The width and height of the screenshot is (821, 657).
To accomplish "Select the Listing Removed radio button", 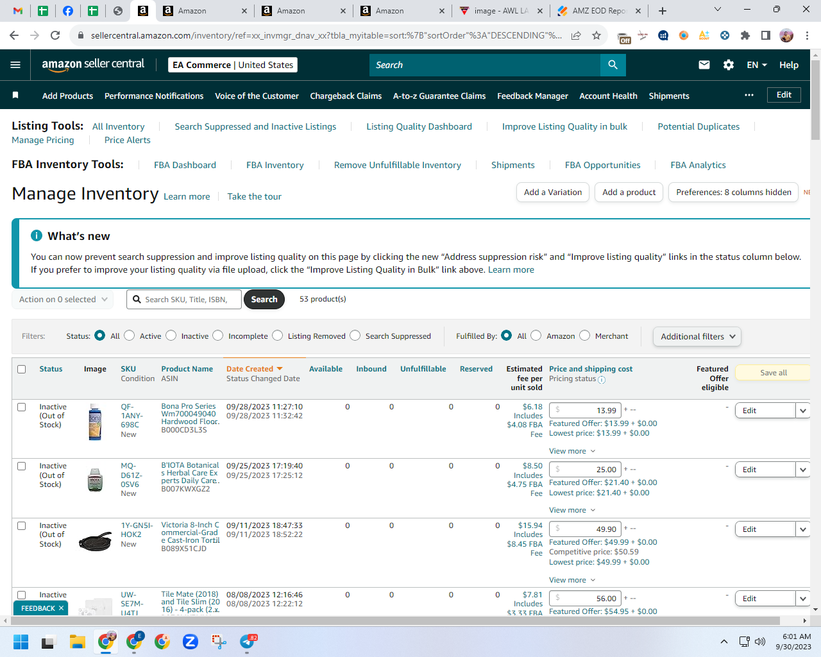I will click(278, 336).
